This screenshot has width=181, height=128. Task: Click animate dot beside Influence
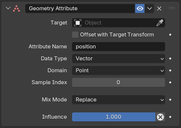[170, 117]
